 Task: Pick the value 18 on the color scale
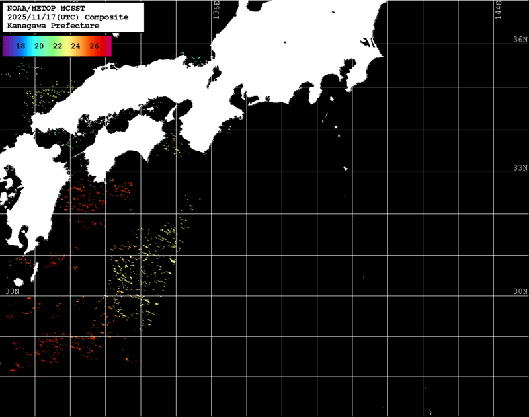[x=20, y=46]
